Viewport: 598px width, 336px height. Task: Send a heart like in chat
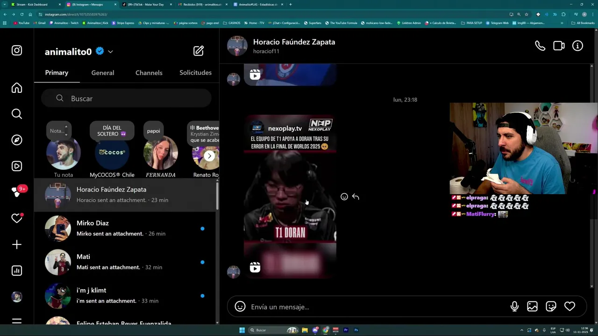pyautogui.click(x=570, y=307)
